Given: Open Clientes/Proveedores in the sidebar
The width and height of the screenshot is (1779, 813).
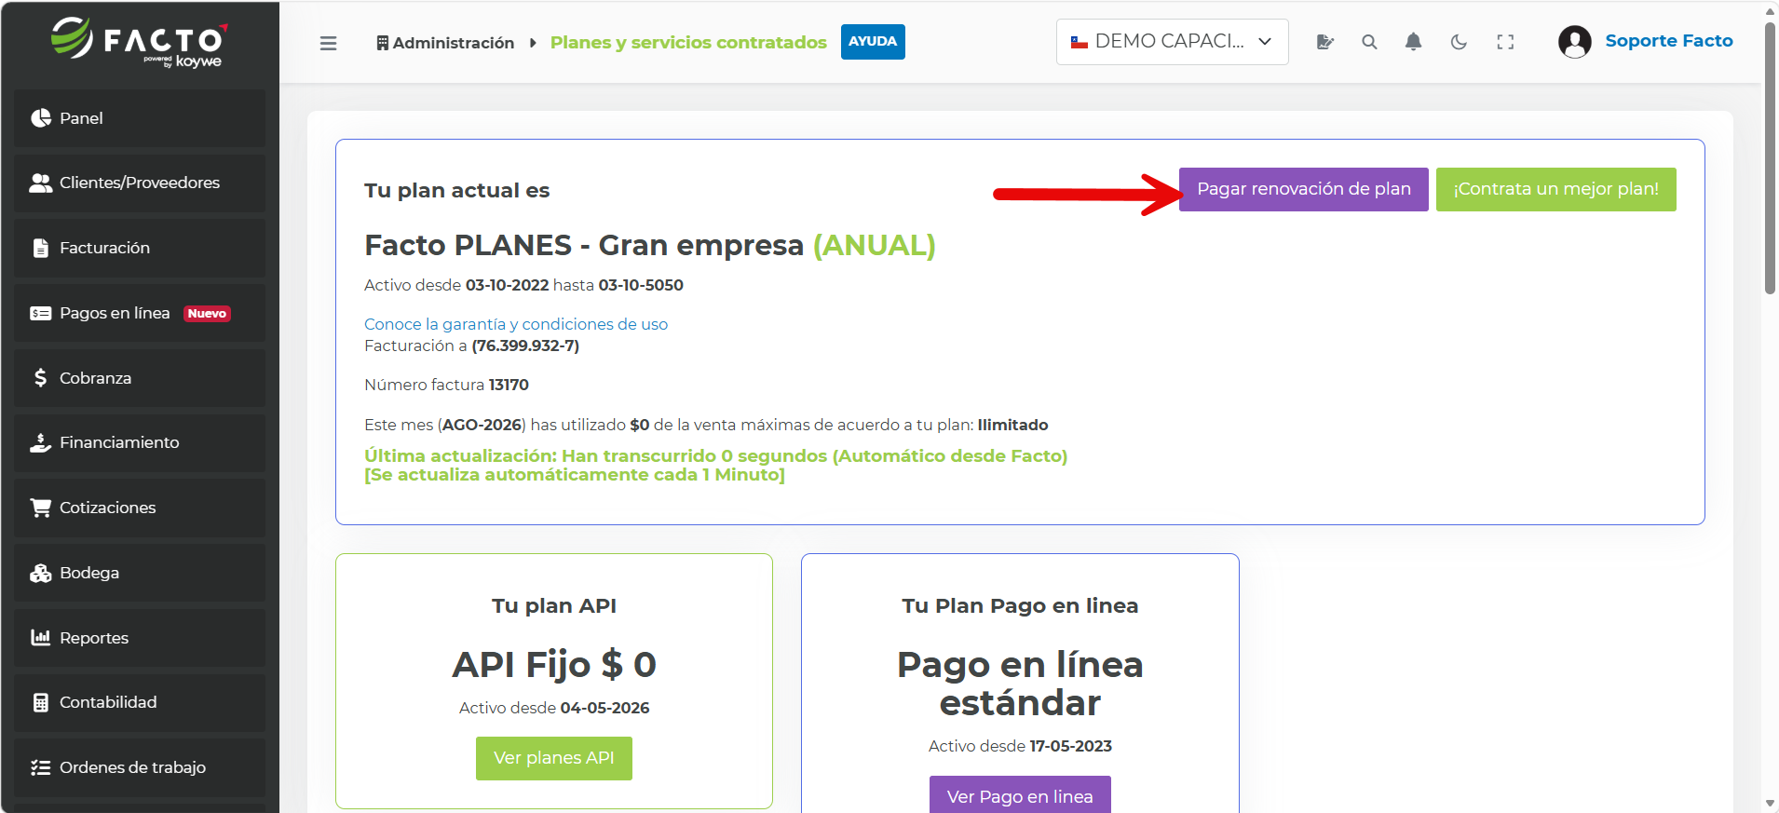Looking at the screenshot, I should [140, 183].
